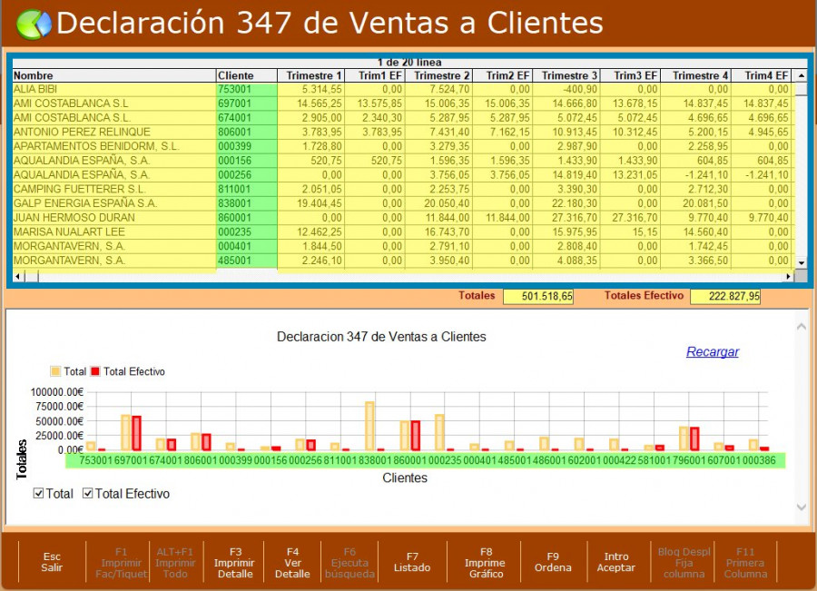Click the Totales value field

point(539,297)
